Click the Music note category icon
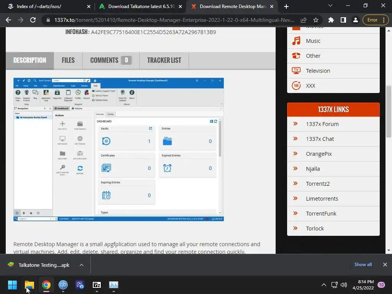This screenshot has width=392, height=294. click(x=296, y=41)
